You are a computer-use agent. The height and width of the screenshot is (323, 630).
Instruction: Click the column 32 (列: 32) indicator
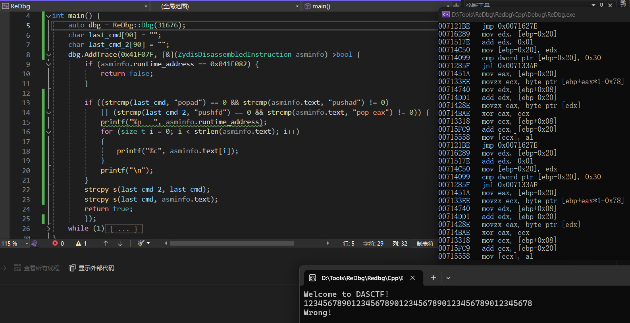pyautogui.click(x=400, y=244)
